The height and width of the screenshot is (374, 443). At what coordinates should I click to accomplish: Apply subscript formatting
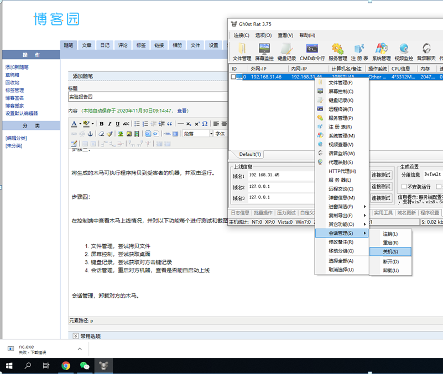click(189, 124)
